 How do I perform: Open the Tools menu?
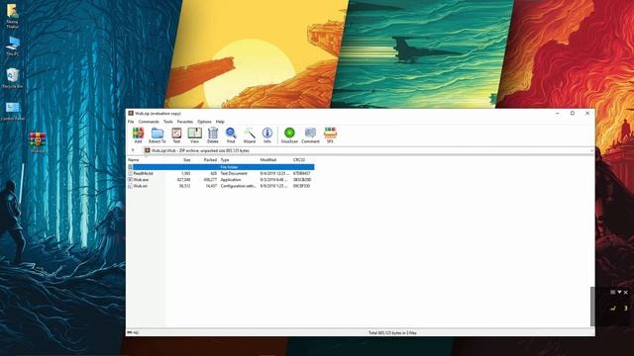[x=167, y=122]
